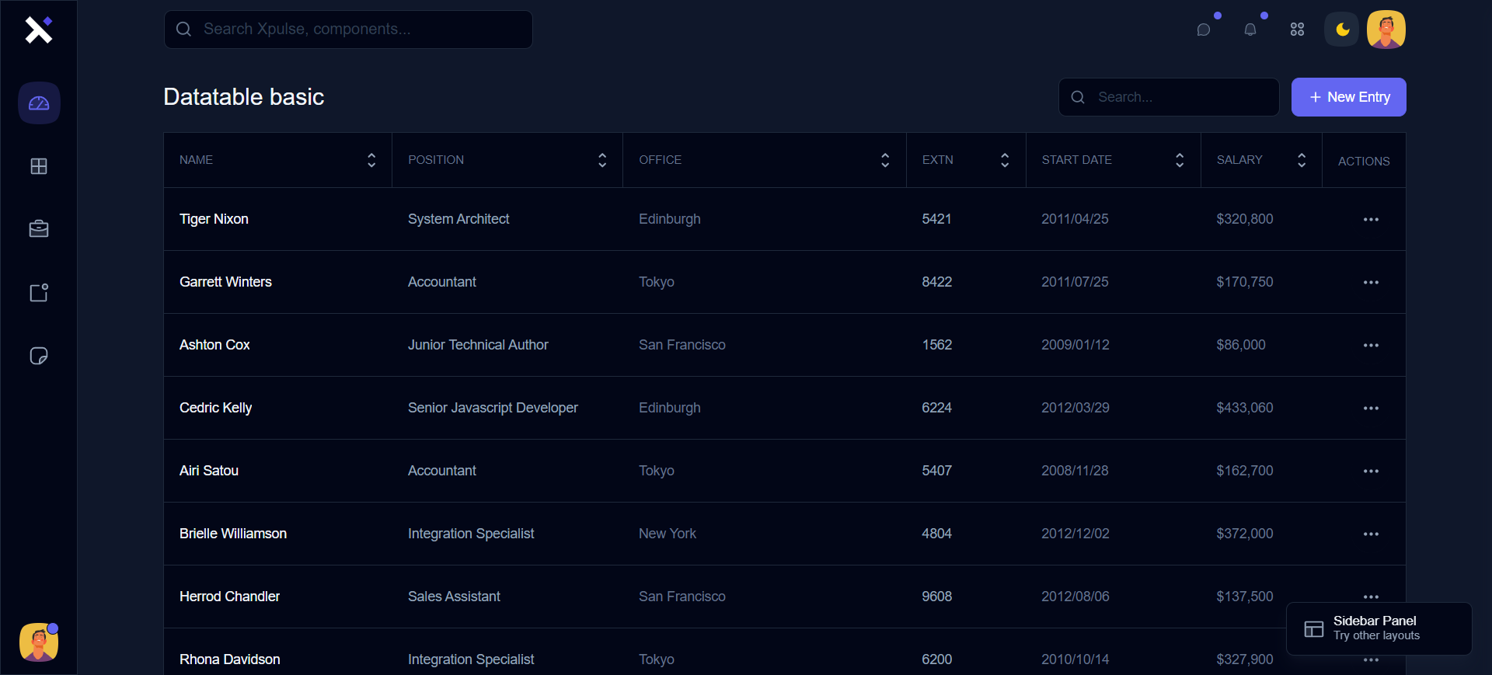The width and height of the screenshot is (1492, 675).
Task: Open user profile avatar in top bar
Action: pos(1386,30)
